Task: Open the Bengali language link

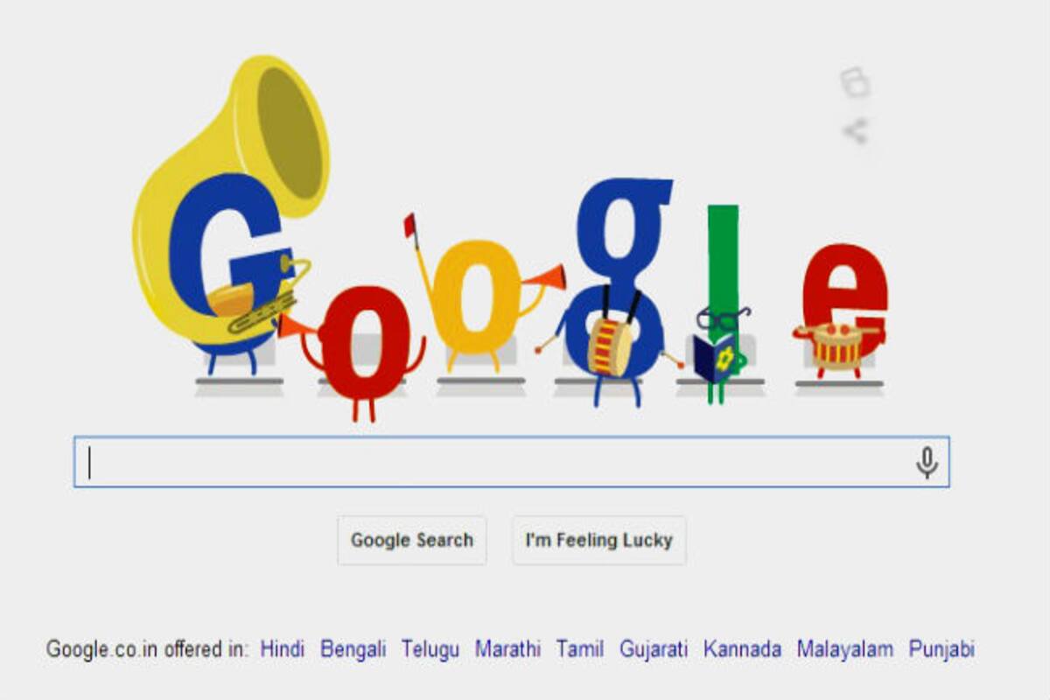Action: [353, 649]
